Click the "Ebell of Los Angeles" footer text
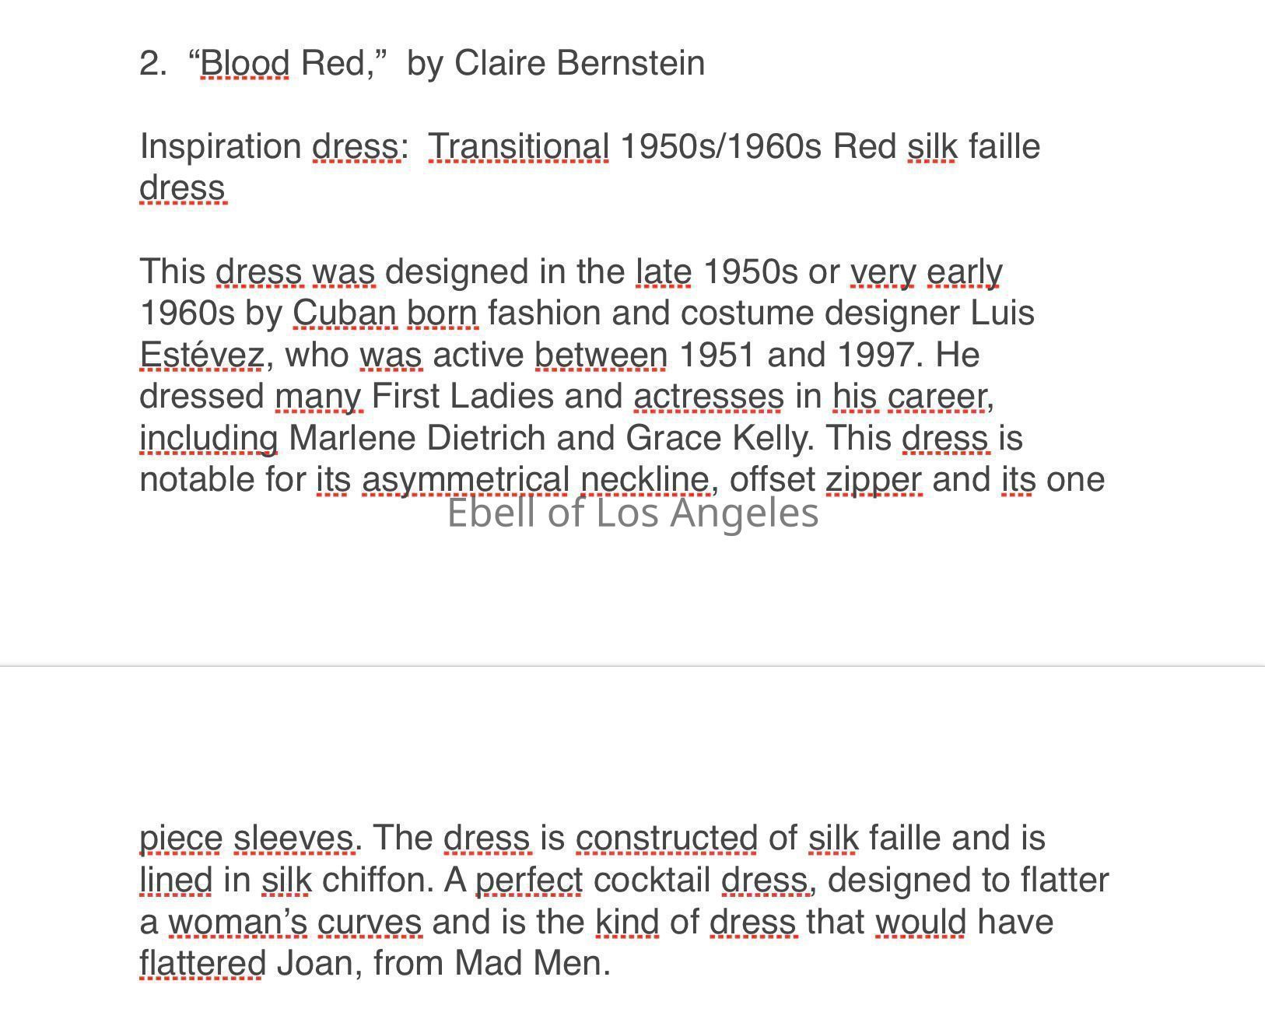Image resolution: width=1265 pixels, height=1012 pixels. point(632,513)
